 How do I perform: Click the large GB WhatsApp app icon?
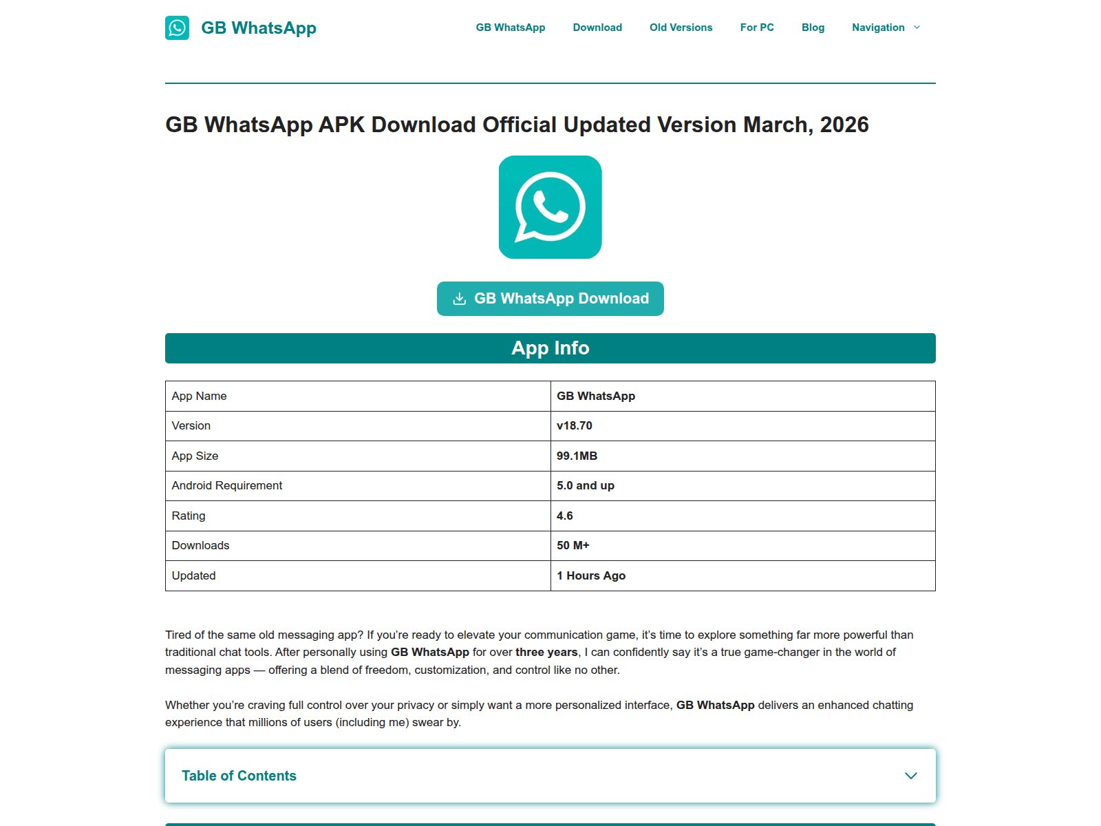click(x=550, y=207)
